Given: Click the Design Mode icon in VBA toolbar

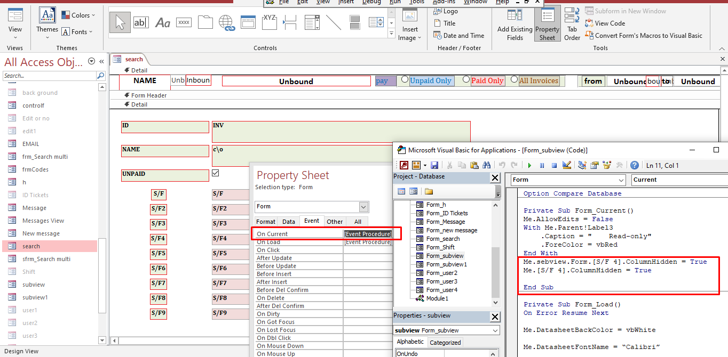Looking at the screenshot, I should point(567,165).
